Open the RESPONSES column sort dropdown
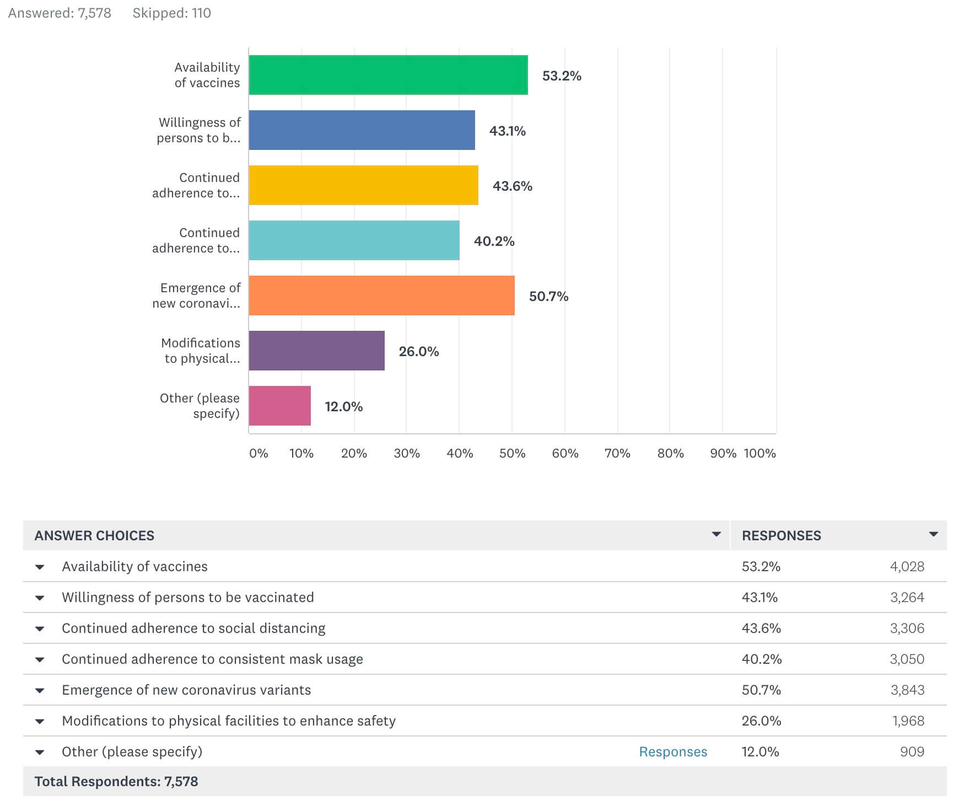The width and height of the screenshot is (959, 806). 934,534
